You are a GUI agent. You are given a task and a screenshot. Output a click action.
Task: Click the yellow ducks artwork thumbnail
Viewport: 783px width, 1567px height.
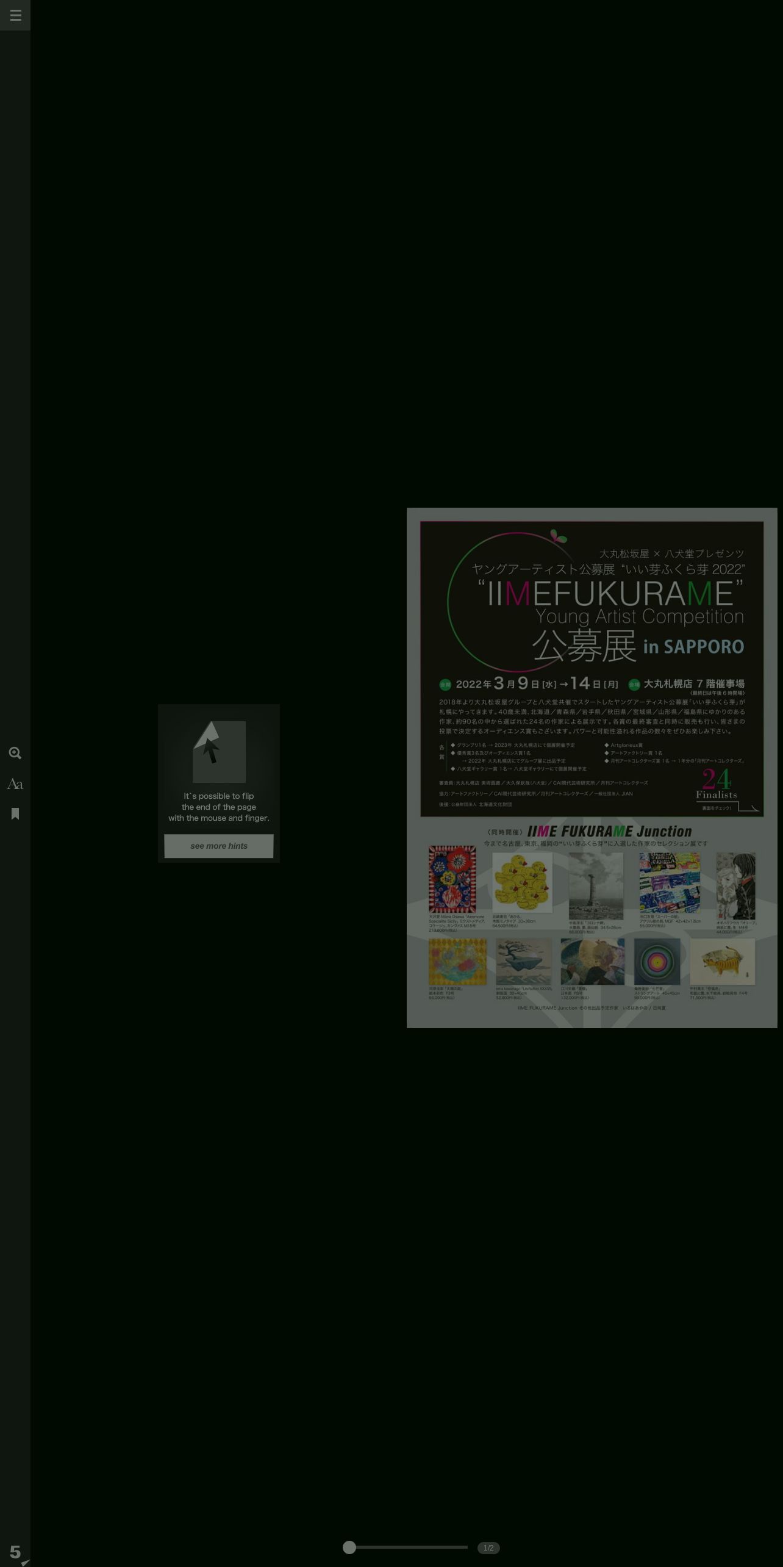point(522,882)
